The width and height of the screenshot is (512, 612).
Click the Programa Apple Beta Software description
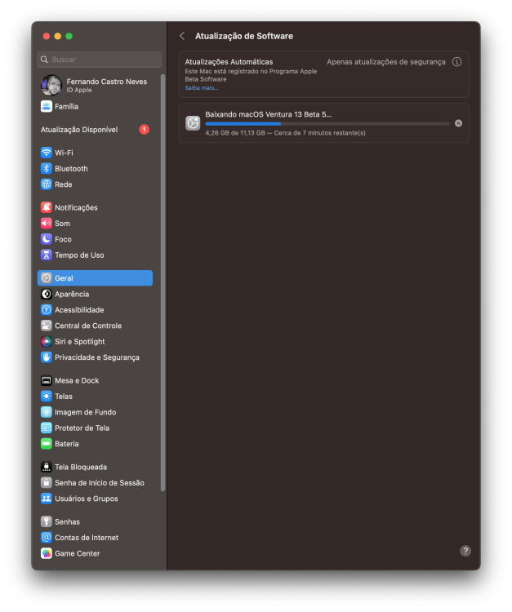click(x=251, y=75)
